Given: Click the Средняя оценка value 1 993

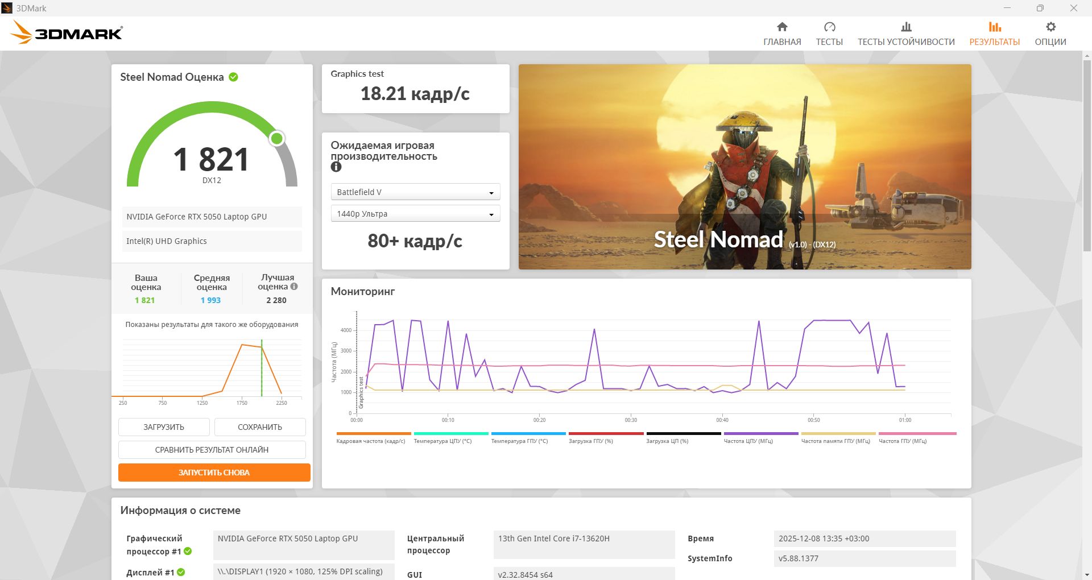Looking at the screenshot, I should pyautogui.click(x=210, y=300).
